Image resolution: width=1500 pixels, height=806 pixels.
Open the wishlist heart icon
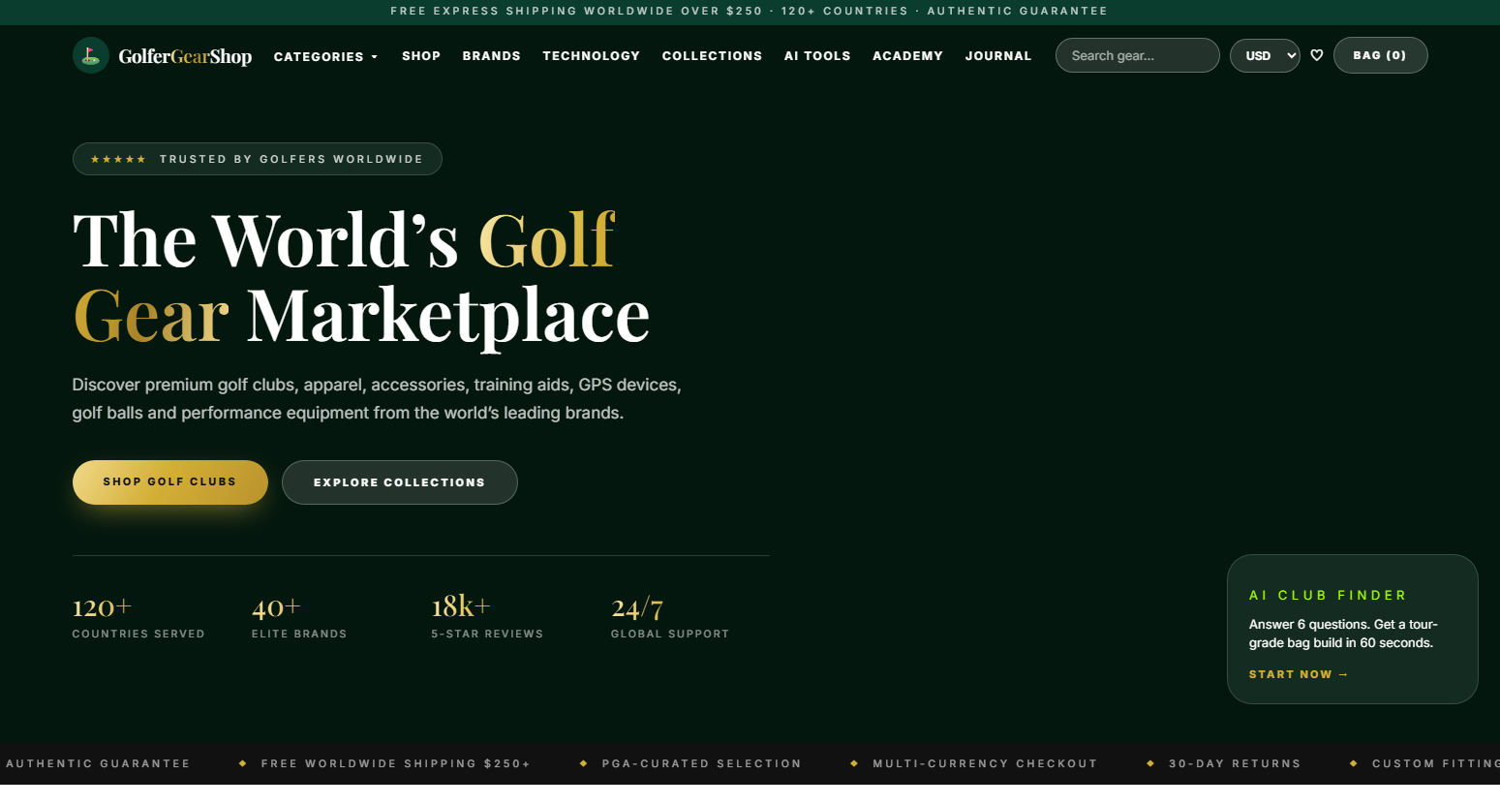pyautogui.click(x=1317, y=55)
